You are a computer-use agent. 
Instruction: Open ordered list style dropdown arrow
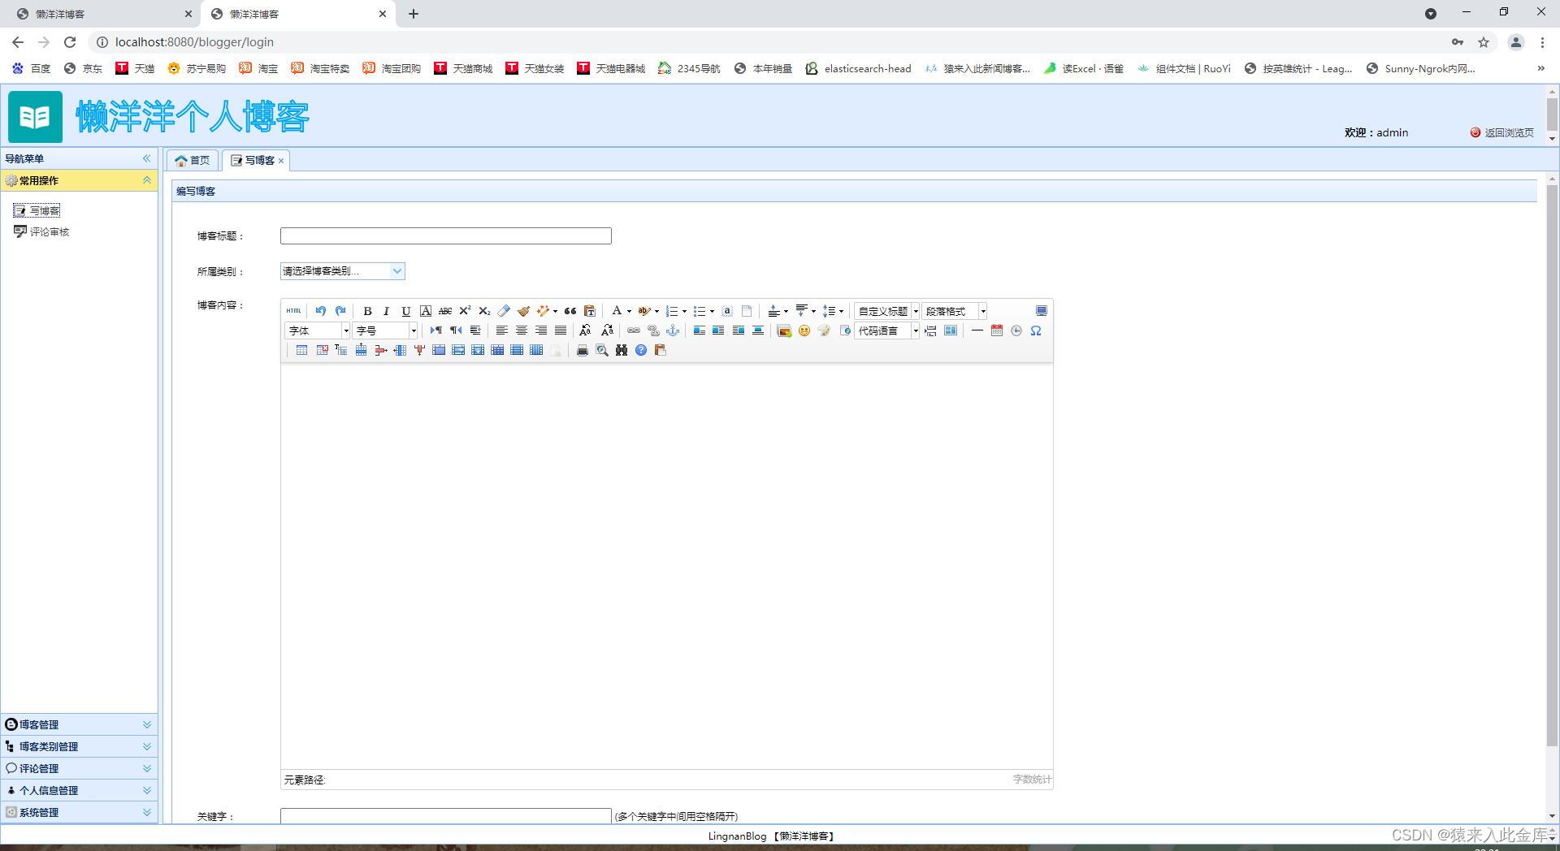click(684, 311)
